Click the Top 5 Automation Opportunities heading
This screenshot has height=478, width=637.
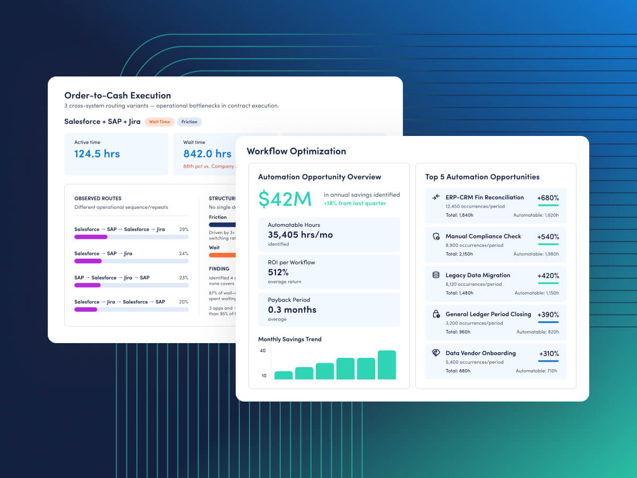[x=483, y=177]
